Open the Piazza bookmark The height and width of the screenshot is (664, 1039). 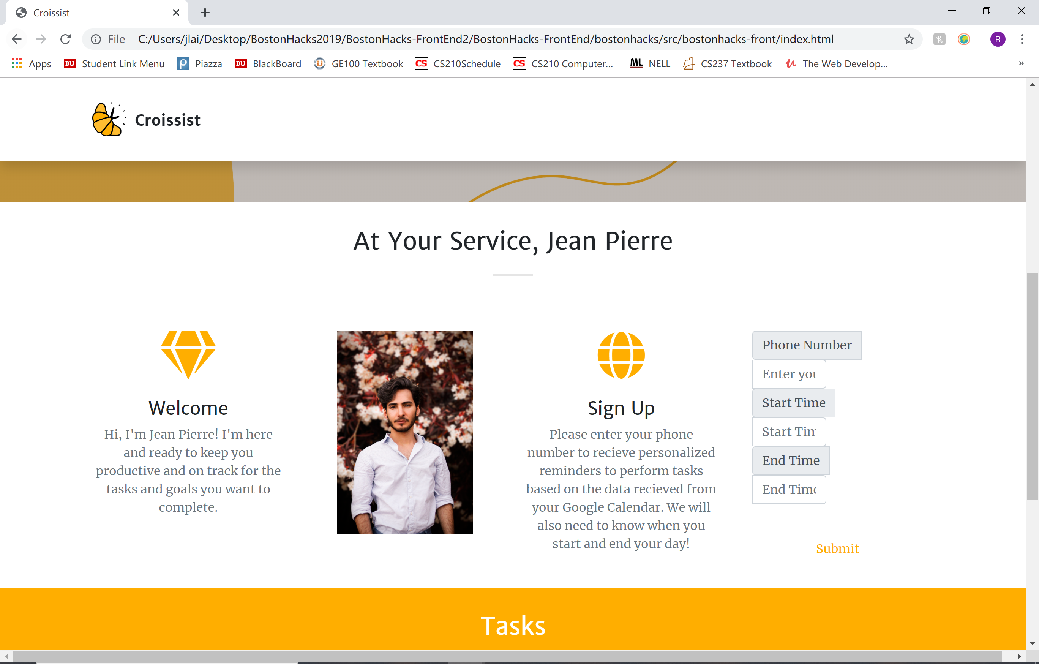click(199, 64)
